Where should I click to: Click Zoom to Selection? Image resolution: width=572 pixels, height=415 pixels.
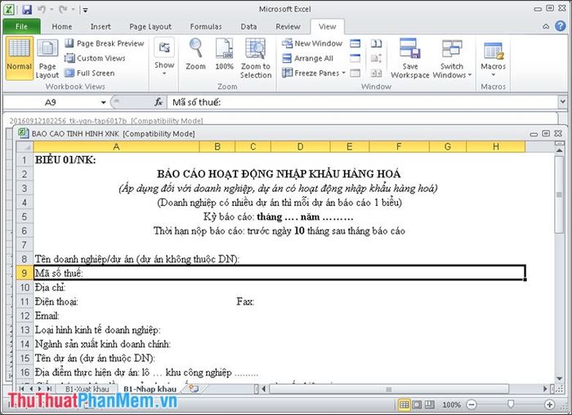pyautogui.click(x=256, y=59)
